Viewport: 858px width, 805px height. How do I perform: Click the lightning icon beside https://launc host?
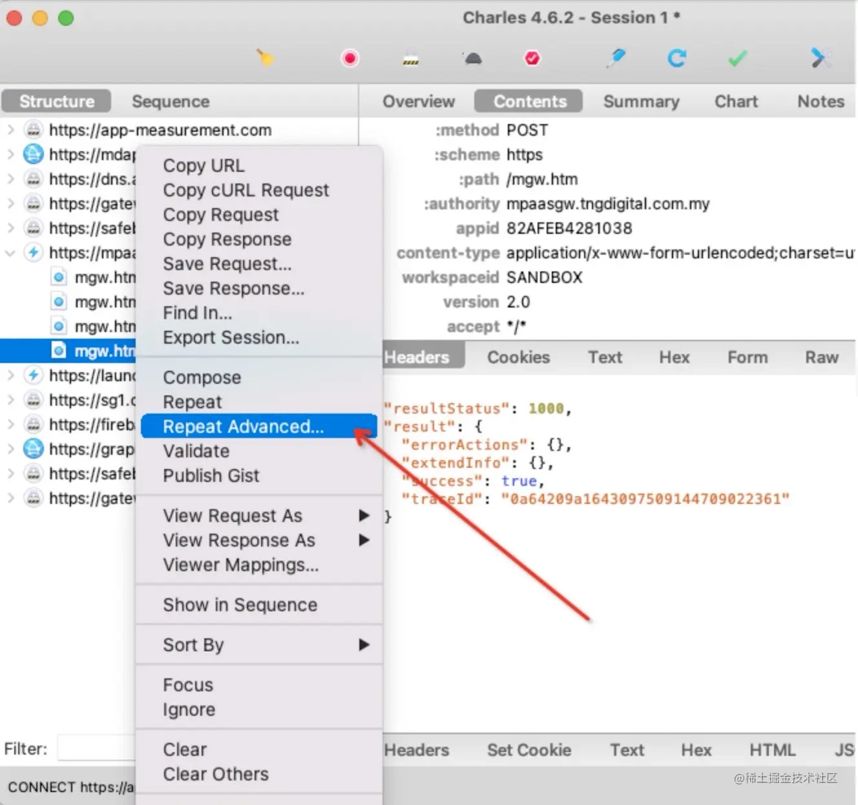pos(34,375)
